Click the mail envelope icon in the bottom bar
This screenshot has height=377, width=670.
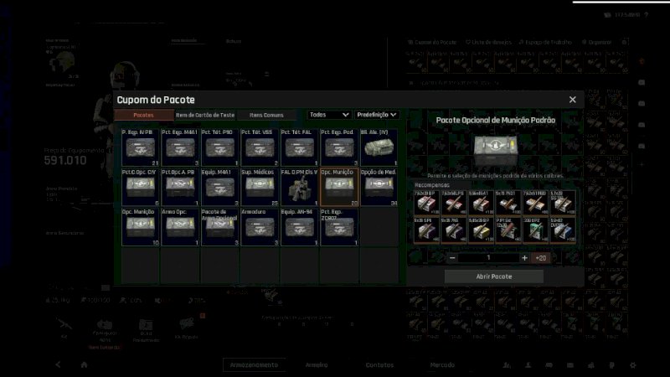pyautogui.click(x=570, y=365)
